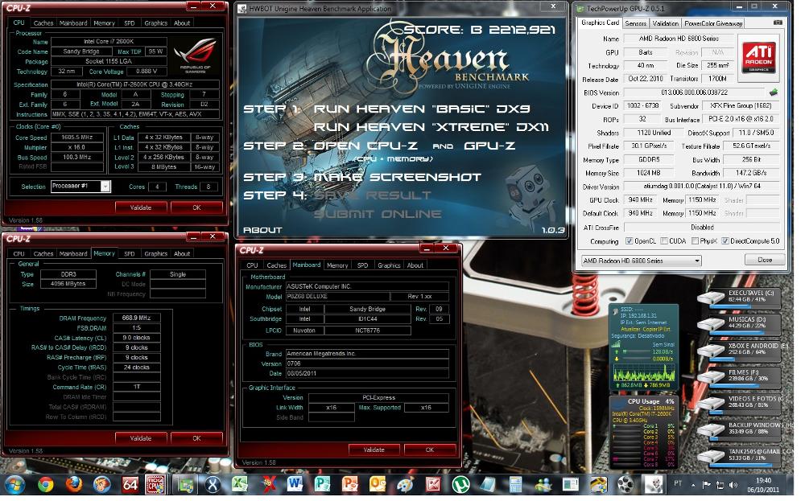Expand the AMD Radeon HD 6800 Series dropdown

[696, 261]
